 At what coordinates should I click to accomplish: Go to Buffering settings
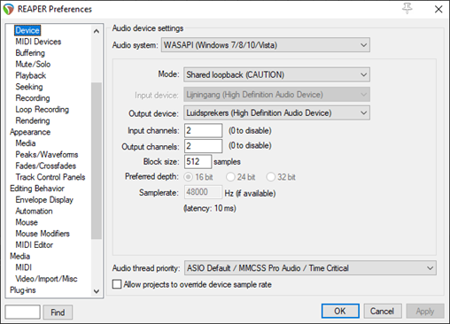coord(30,53)
